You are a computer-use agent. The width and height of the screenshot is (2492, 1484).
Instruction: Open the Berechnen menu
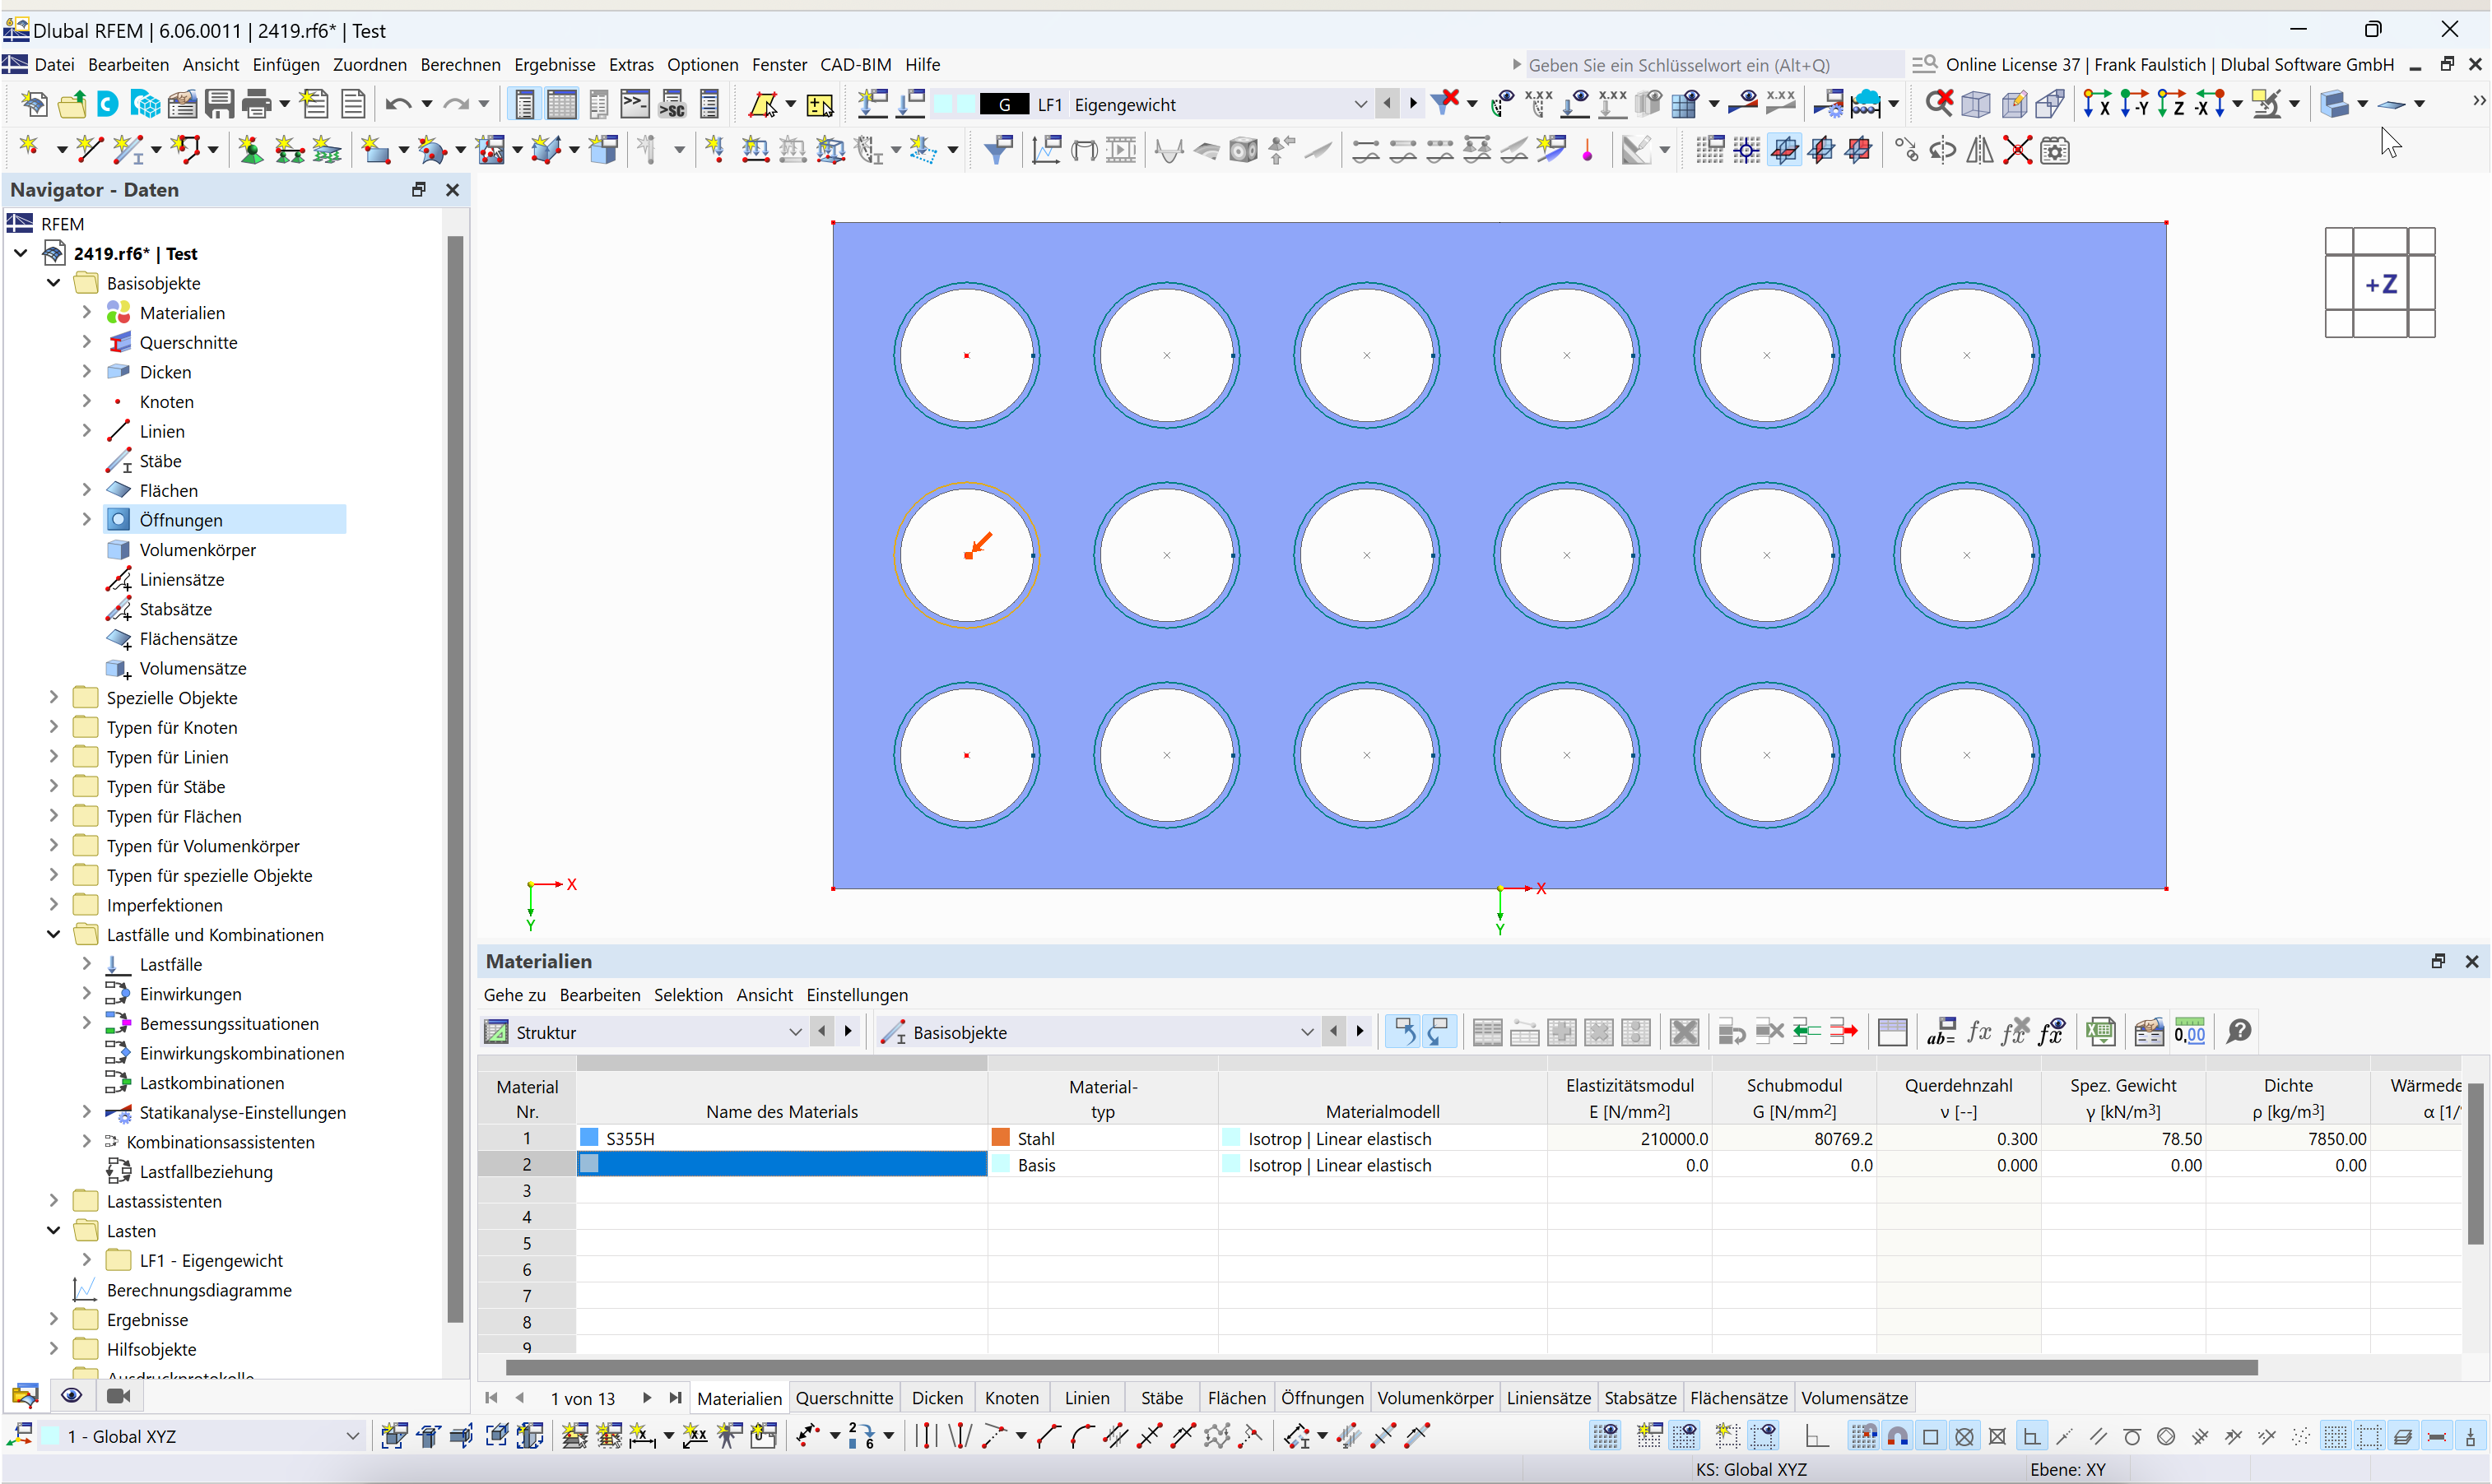[460, 64]
